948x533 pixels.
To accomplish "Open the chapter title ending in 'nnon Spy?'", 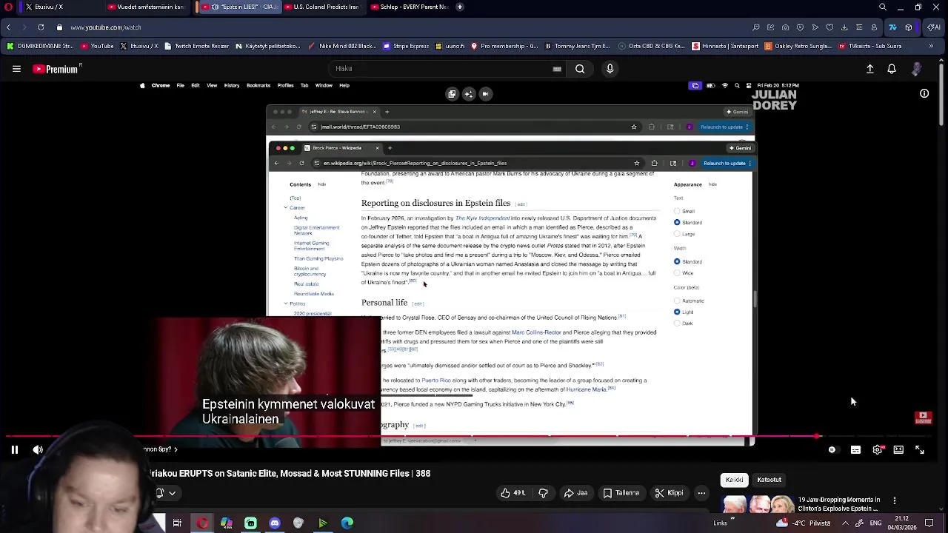I will [x=160, y=449].
